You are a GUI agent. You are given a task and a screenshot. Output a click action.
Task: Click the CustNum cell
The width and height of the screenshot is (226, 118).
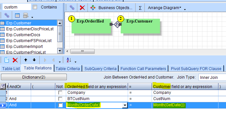[185, 99]
